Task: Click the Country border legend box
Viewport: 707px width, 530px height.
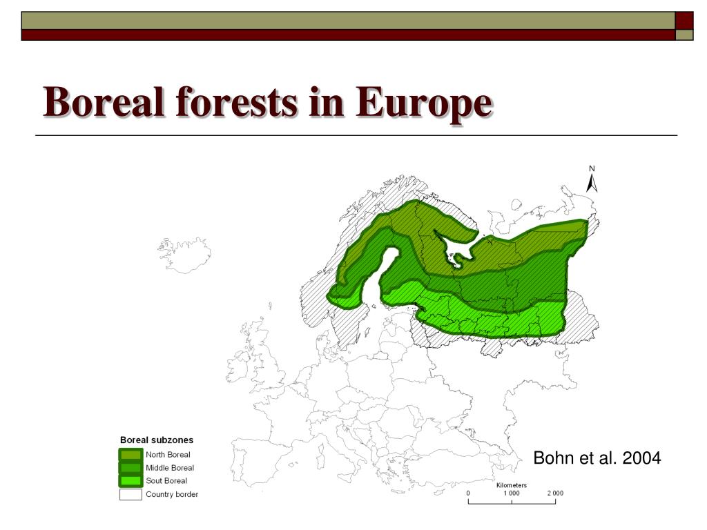Action: click(x=130, y=494)
